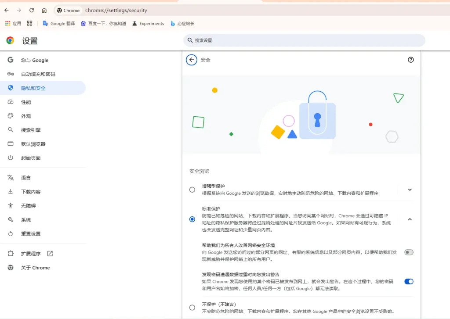The image size is (450, 319).
Task: Select the 增强型保护 radio button
Action: pyautogui.click(x=192, y=190)
